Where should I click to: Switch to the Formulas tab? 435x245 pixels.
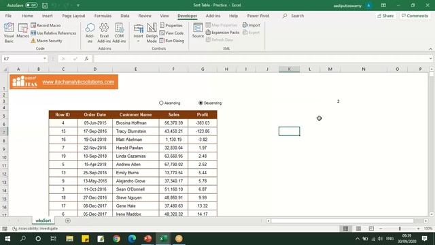click(103, 16)
